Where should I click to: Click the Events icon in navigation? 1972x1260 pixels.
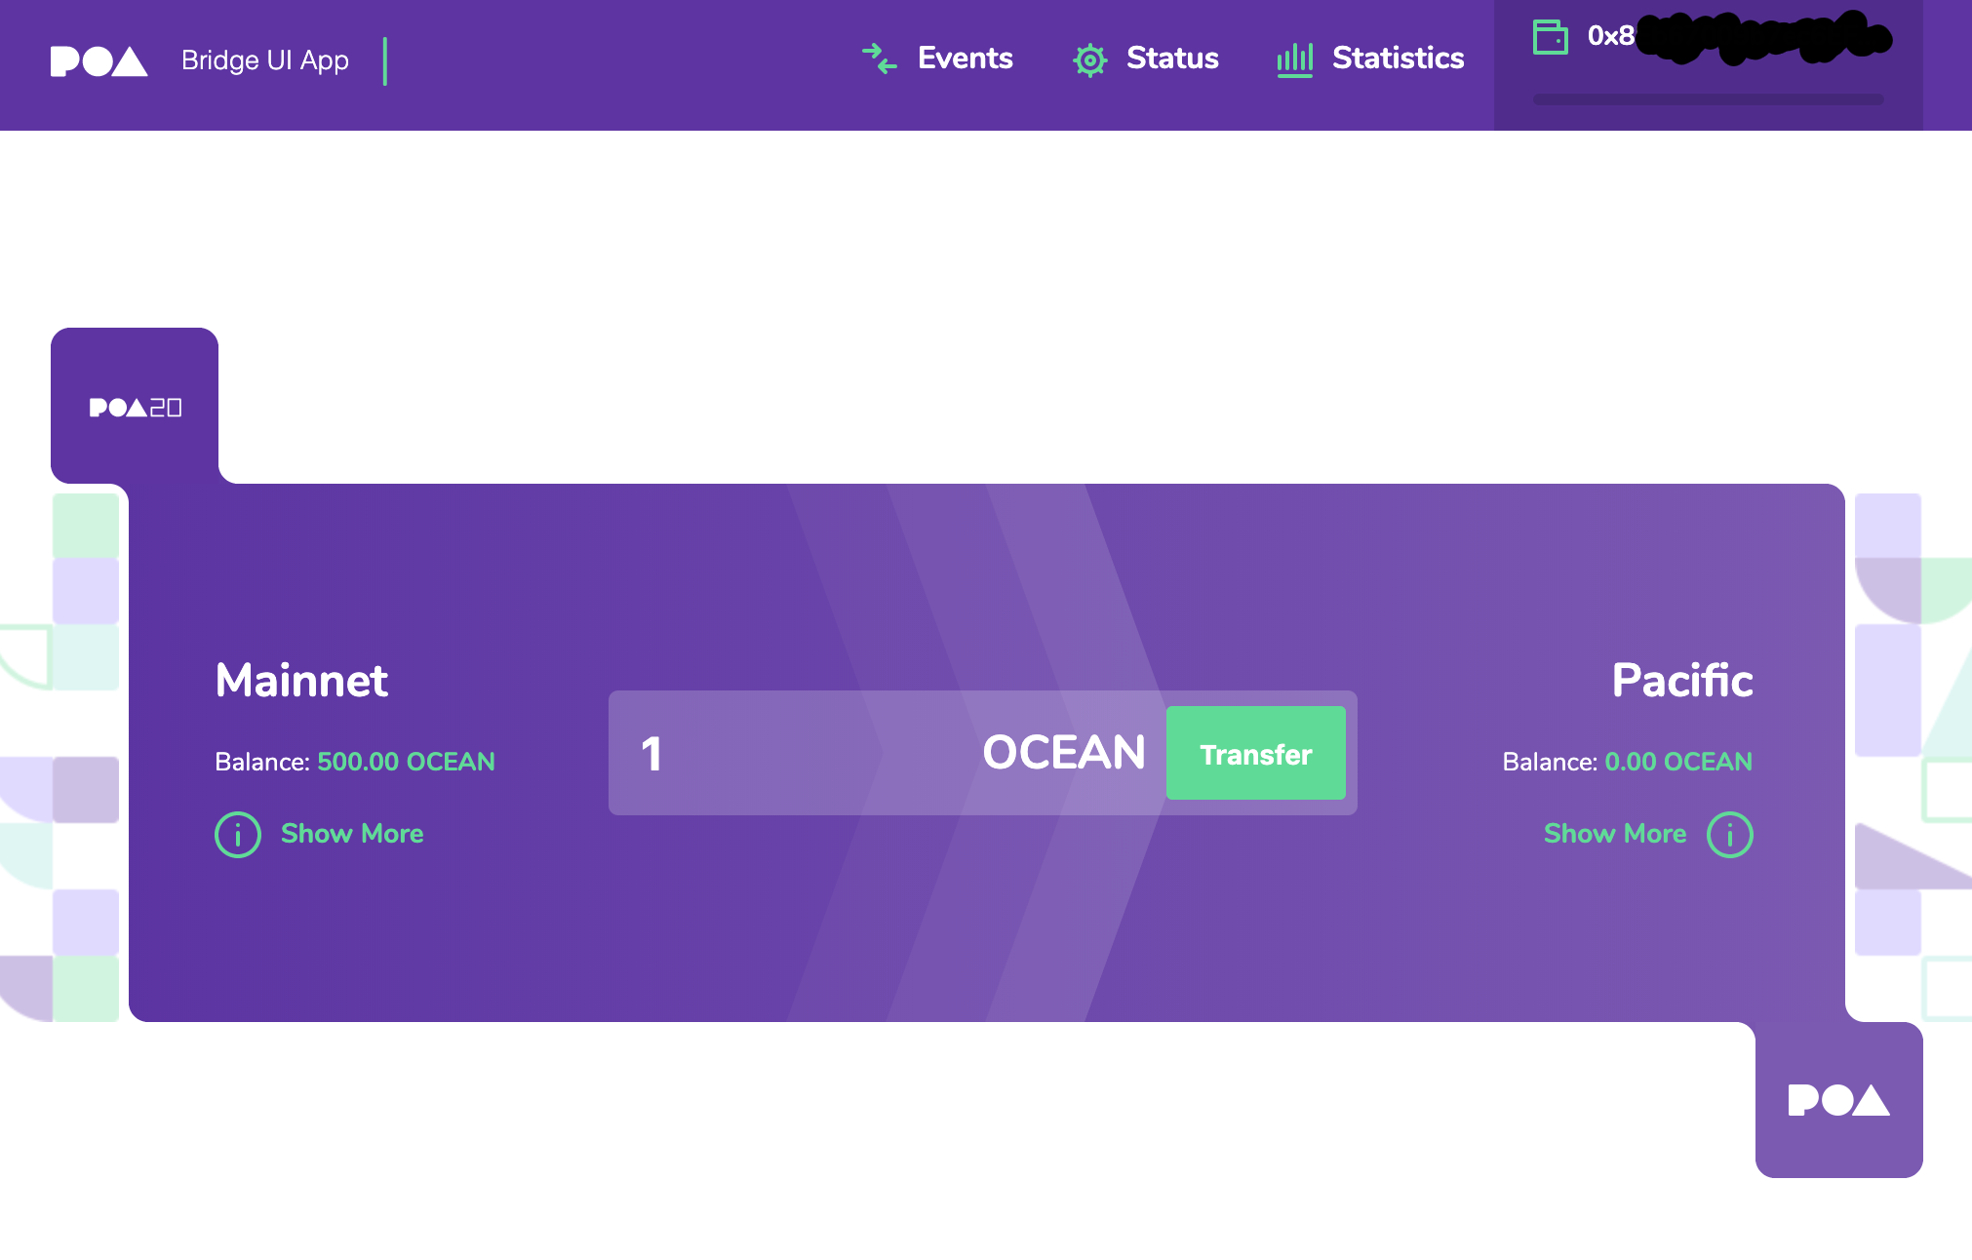coord(880,58)
